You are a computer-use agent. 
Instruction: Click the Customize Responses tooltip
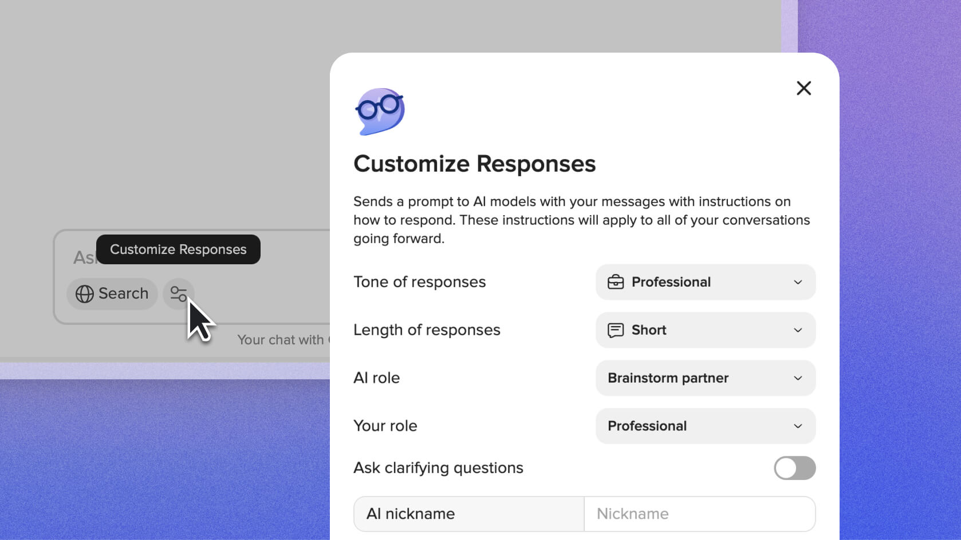(178, 249)
